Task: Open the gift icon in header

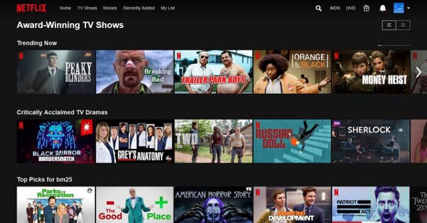Action: click(x=367, y=8)
